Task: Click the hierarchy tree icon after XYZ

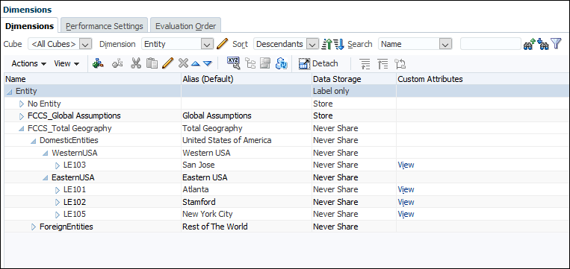Action: coord(251,63)
